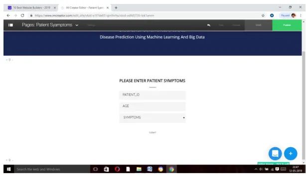
Task: Open Task View on the taskbar
Action: pos(95,169)
